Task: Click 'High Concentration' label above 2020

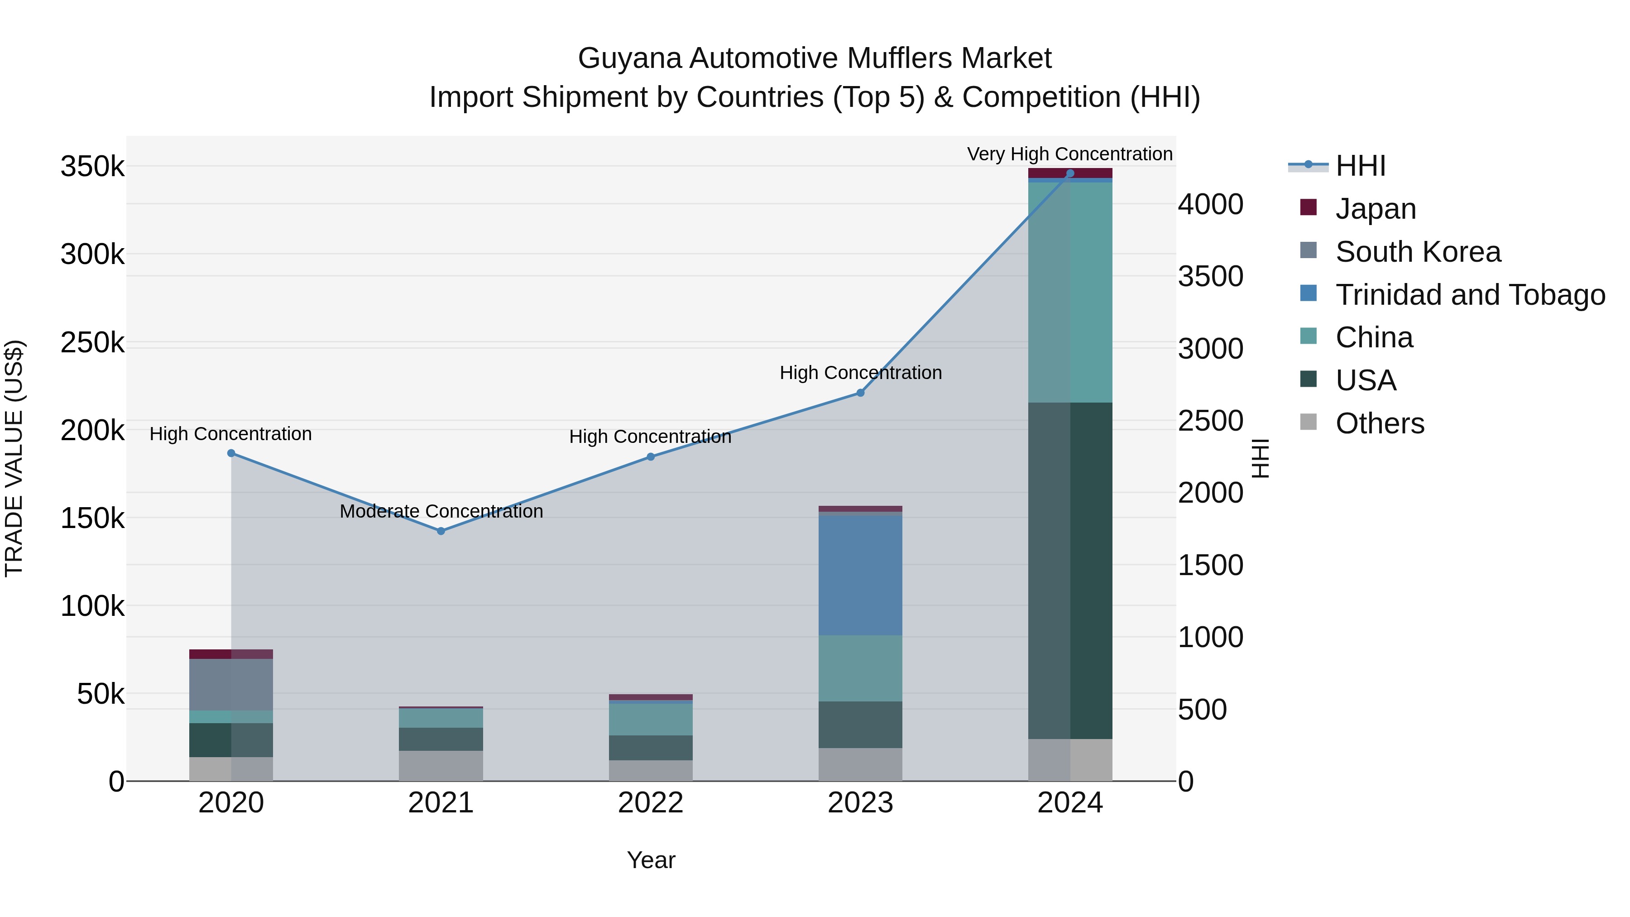Action: point(231,433)
